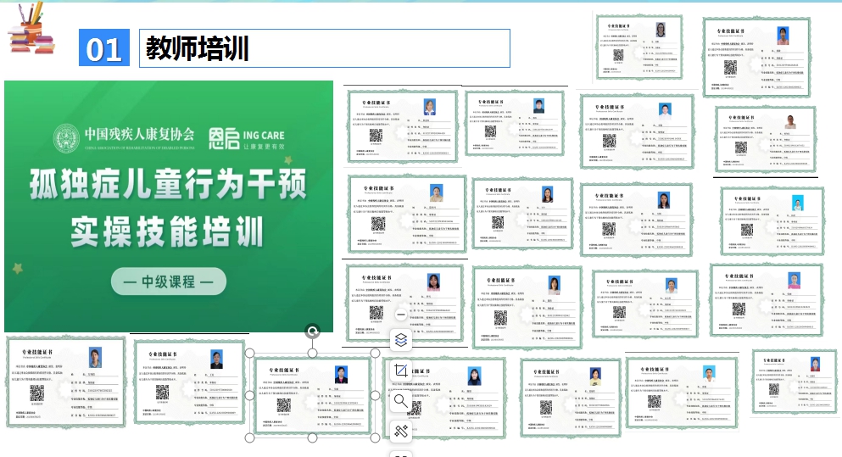Click the top-right handle of selected certificate
Viewport: 842px width, 457px height.
click(x=376, y=353)
